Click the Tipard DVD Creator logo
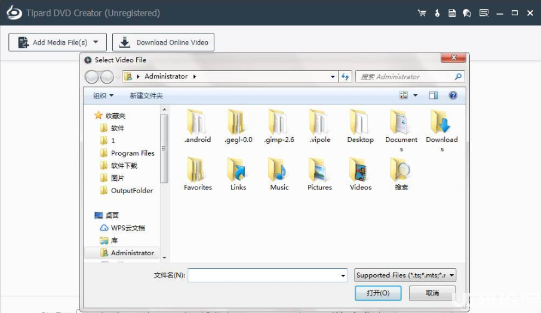The width and height of the screenshot is (541, 313). [14, 13]
